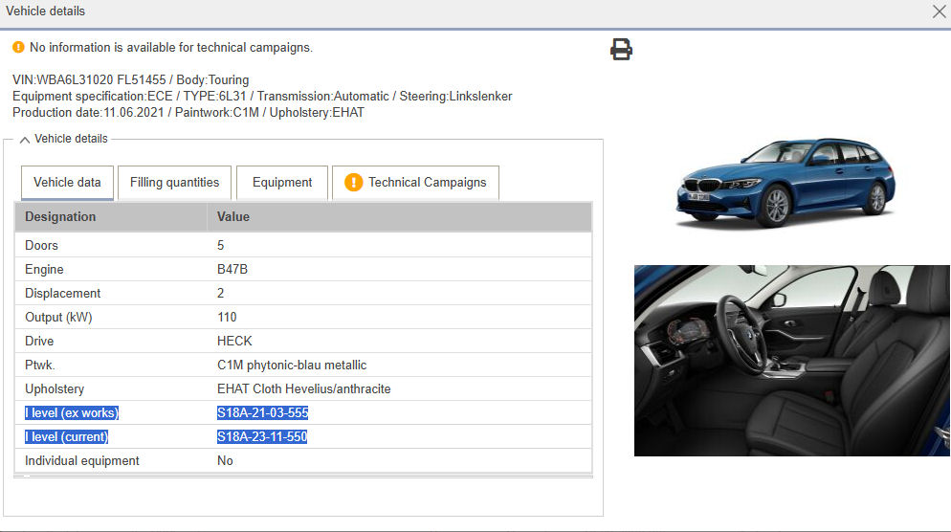Click the Ptwk. phytonic-blau metallic value
Screen dimensions: 951x532
pos(292,365)
